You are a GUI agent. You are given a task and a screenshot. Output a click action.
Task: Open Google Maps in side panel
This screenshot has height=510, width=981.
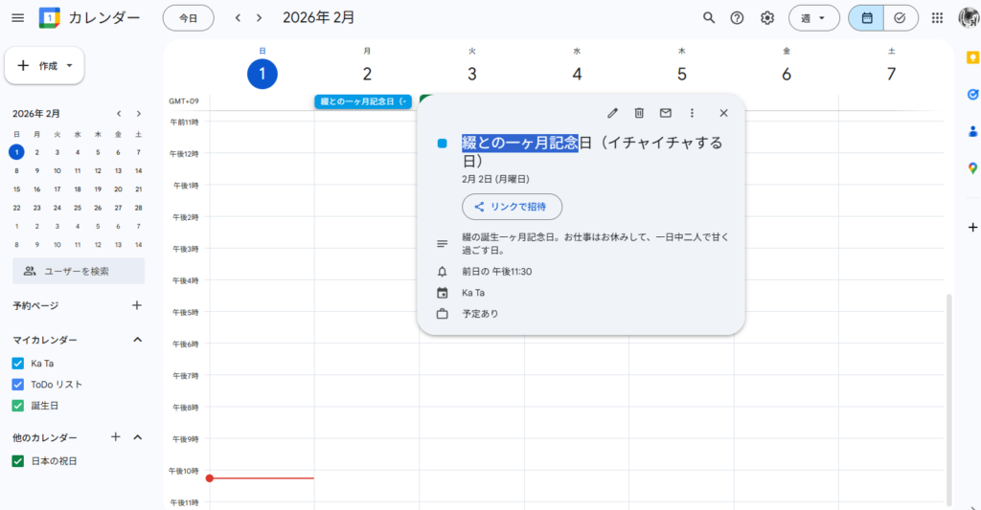972,168
